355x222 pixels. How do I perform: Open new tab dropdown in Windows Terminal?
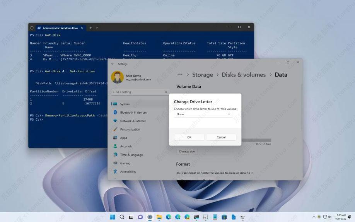tap(97, 27)
